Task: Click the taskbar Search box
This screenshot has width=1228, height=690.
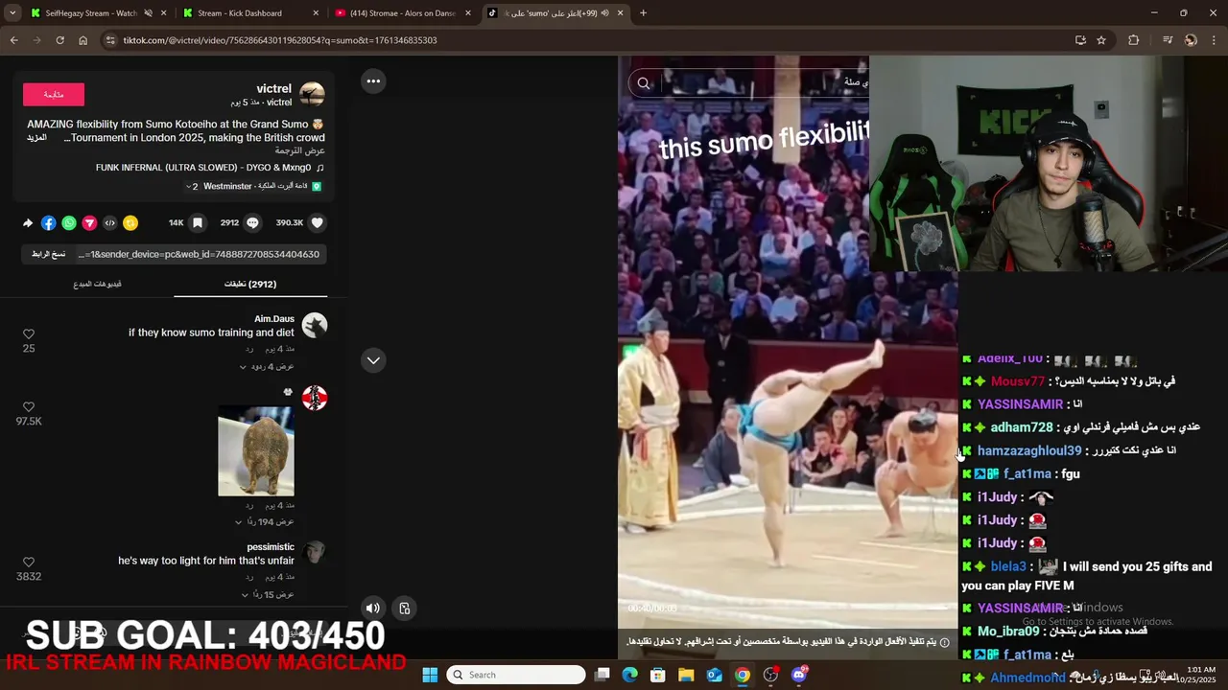Action: click(516, 675)
